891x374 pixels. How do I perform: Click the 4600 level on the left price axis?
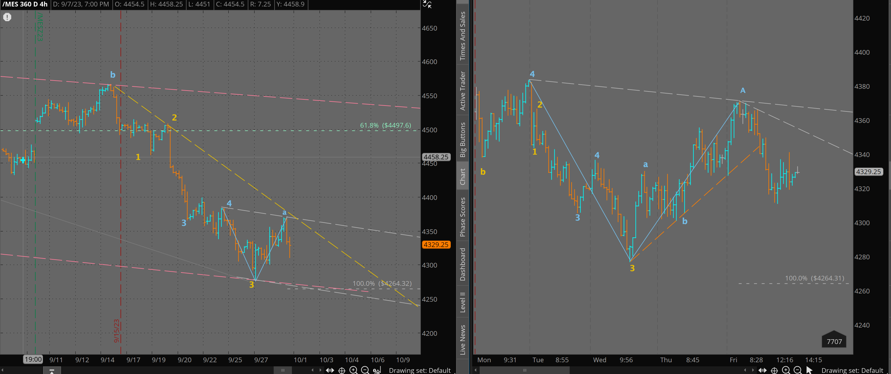click(x=430, y=61)
